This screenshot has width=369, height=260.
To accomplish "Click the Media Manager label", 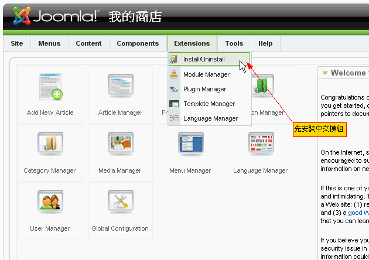I will pos(120,170).
